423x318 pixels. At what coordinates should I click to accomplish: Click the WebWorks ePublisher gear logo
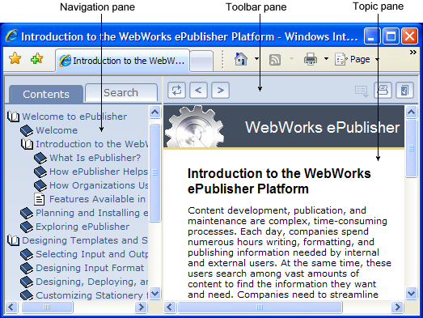(194, 127)
